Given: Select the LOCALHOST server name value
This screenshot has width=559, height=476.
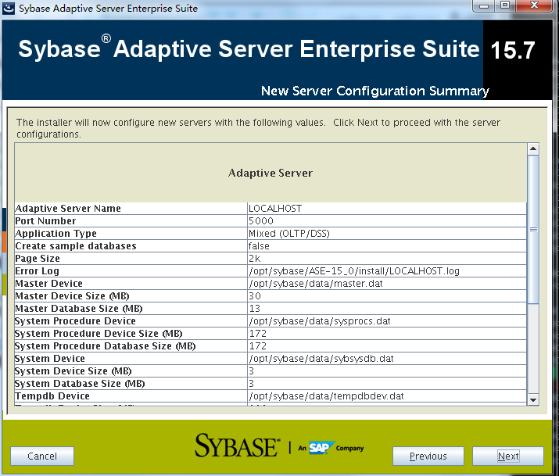Looking at the screenshot, I should pos(275,209).
